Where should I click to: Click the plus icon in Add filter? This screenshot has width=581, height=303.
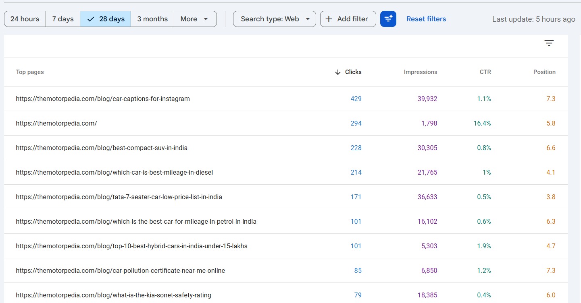coord(329,19)
